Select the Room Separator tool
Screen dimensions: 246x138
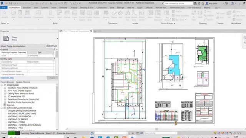pyautogui.click(x=158, y=15)
